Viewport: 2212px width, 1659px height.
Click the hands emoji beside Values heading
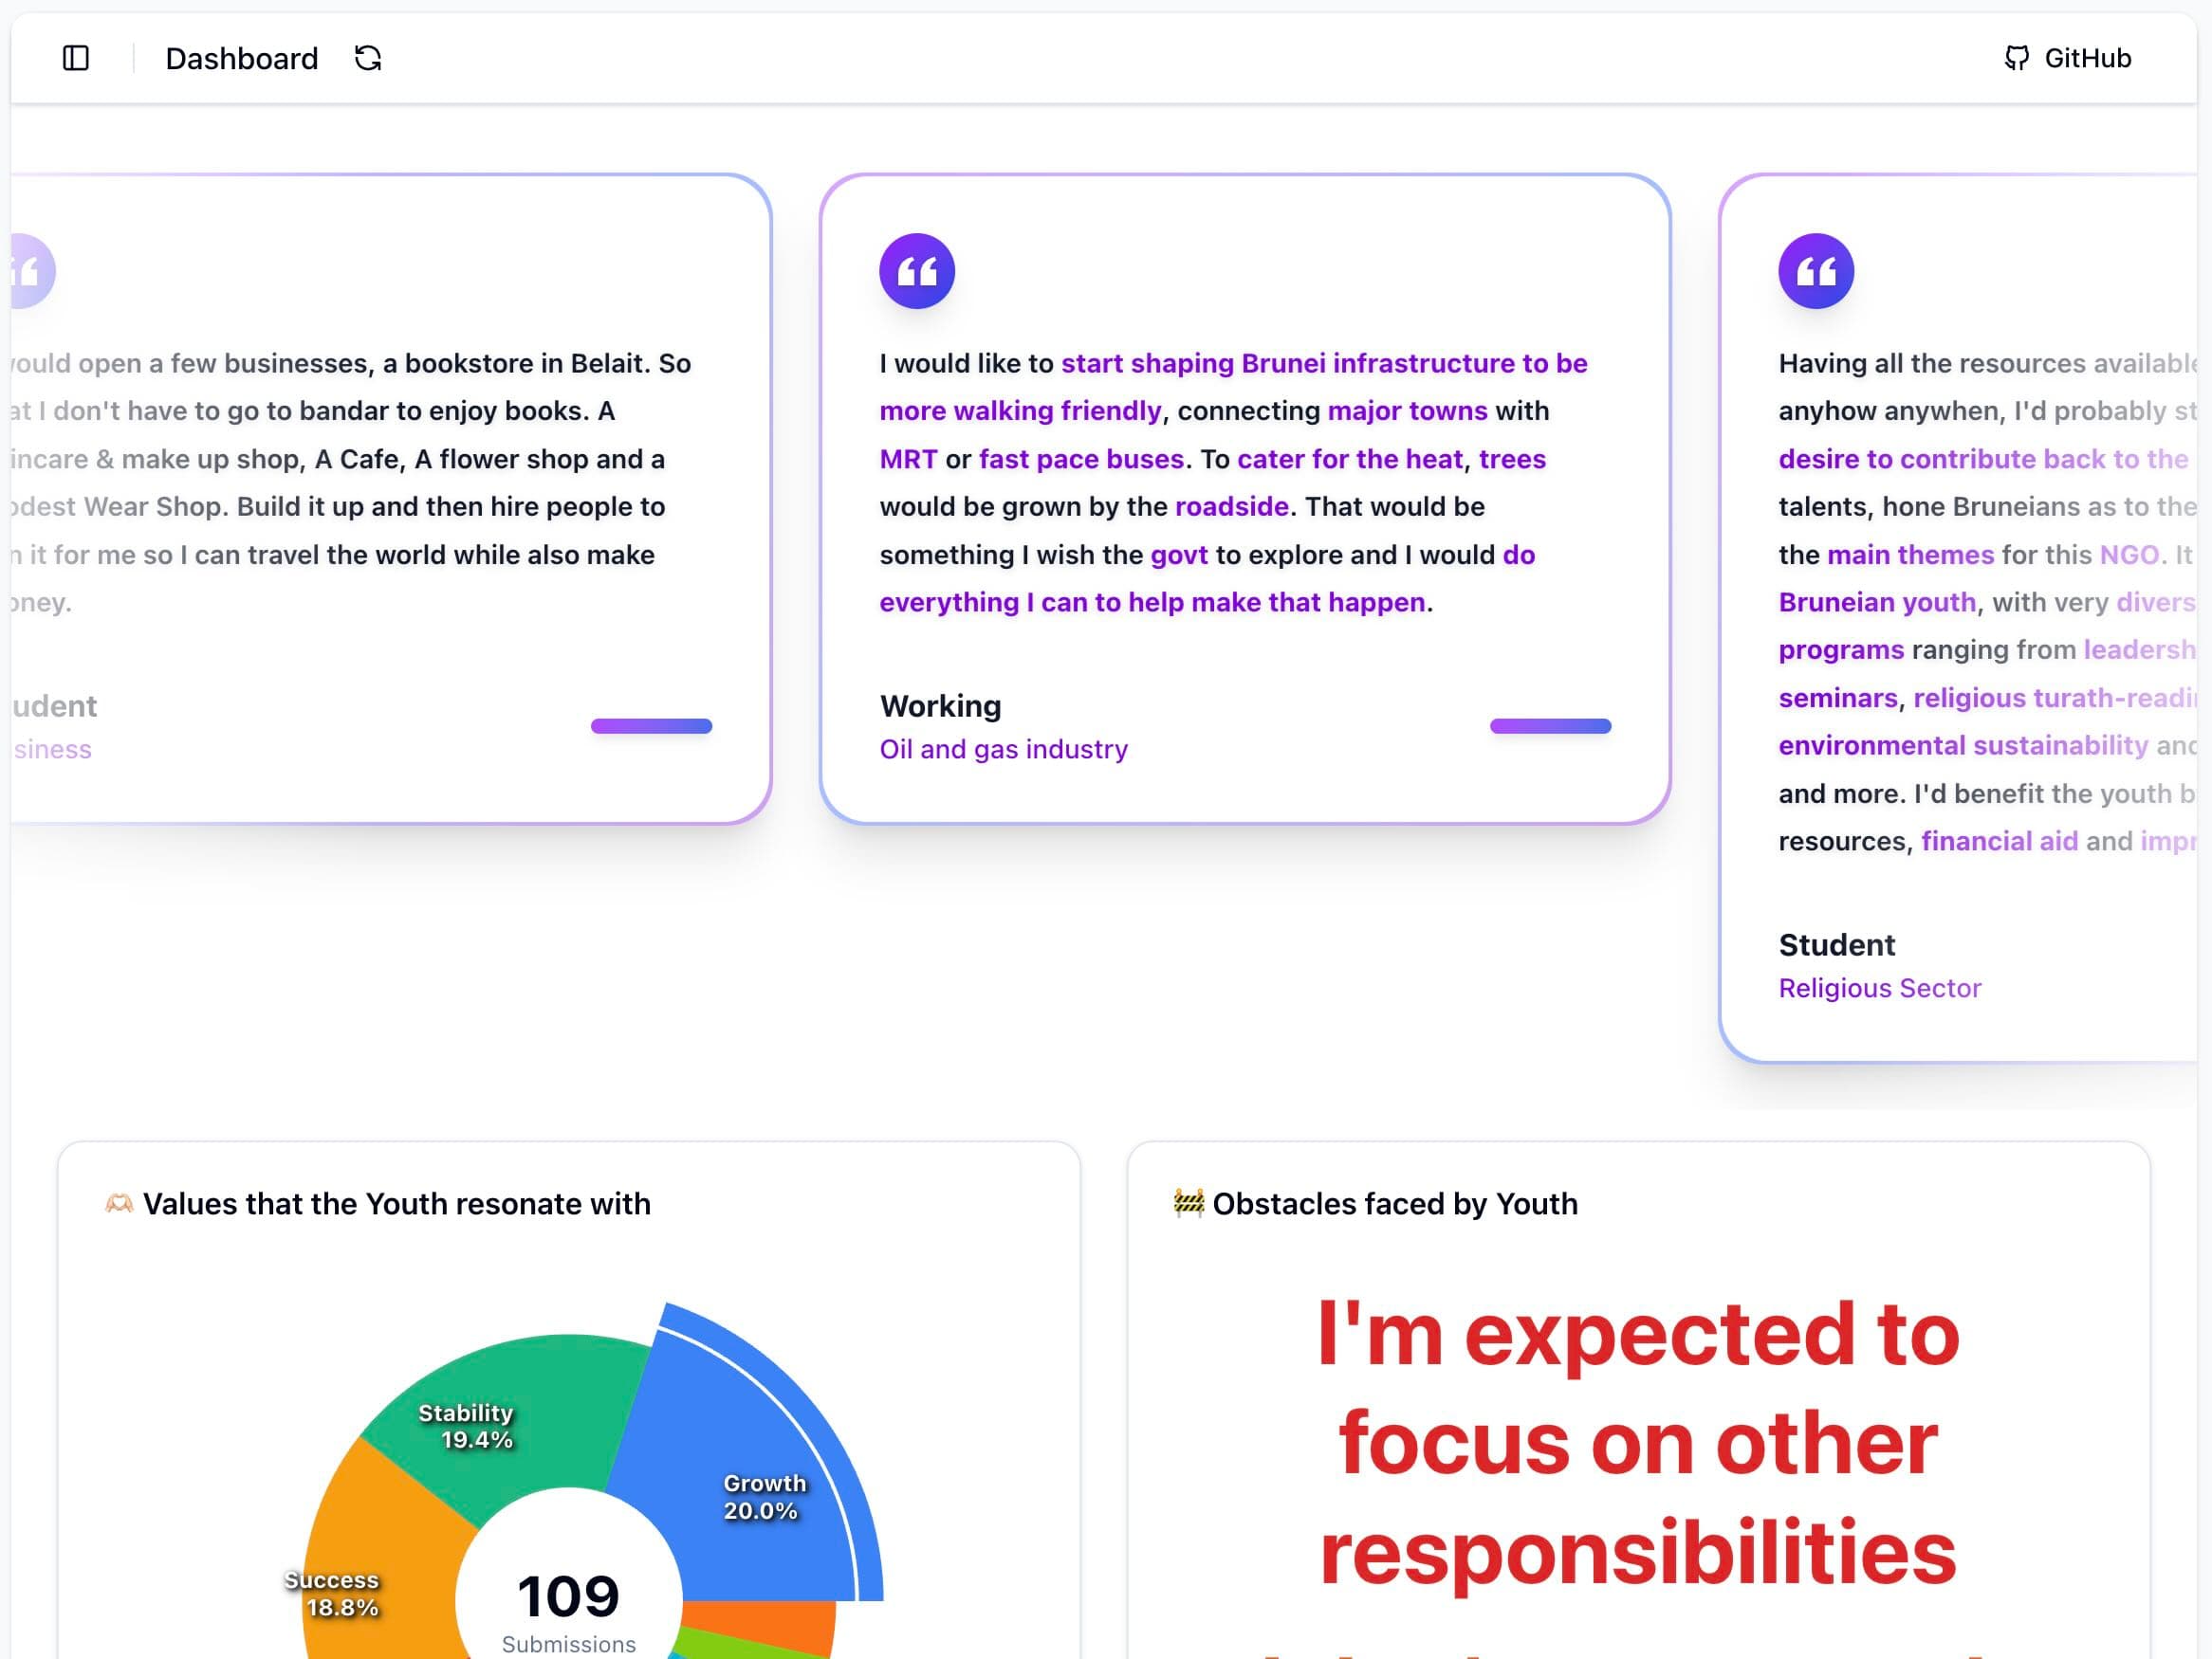(119, 1203)
